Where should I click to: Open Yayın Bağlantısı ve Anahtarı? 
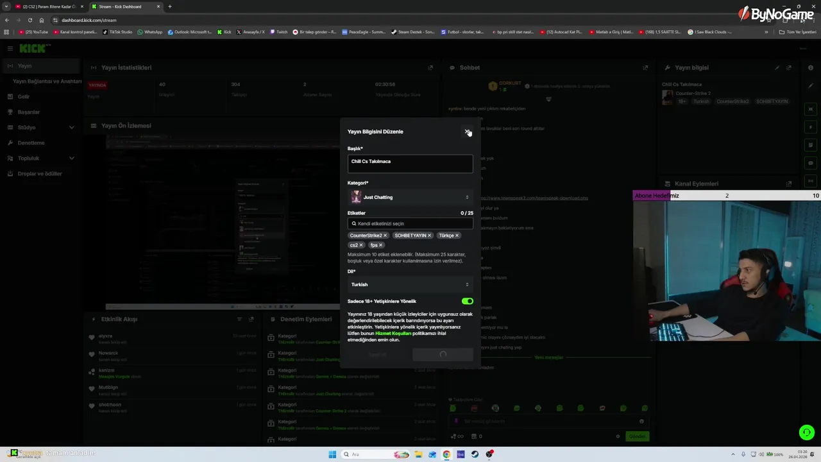click(x=47, y=81)
